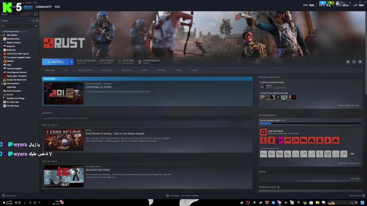Open Epic Games launcher in taskbar
The width and height of the screenshot is (367, 206).
pyautogui.click(x=298, y=203)
